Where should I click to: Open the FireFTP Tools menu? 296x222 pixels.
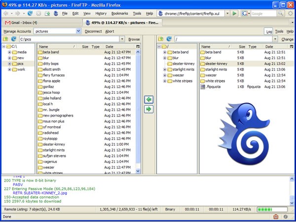pyautogui.click(x=279, y=32)
